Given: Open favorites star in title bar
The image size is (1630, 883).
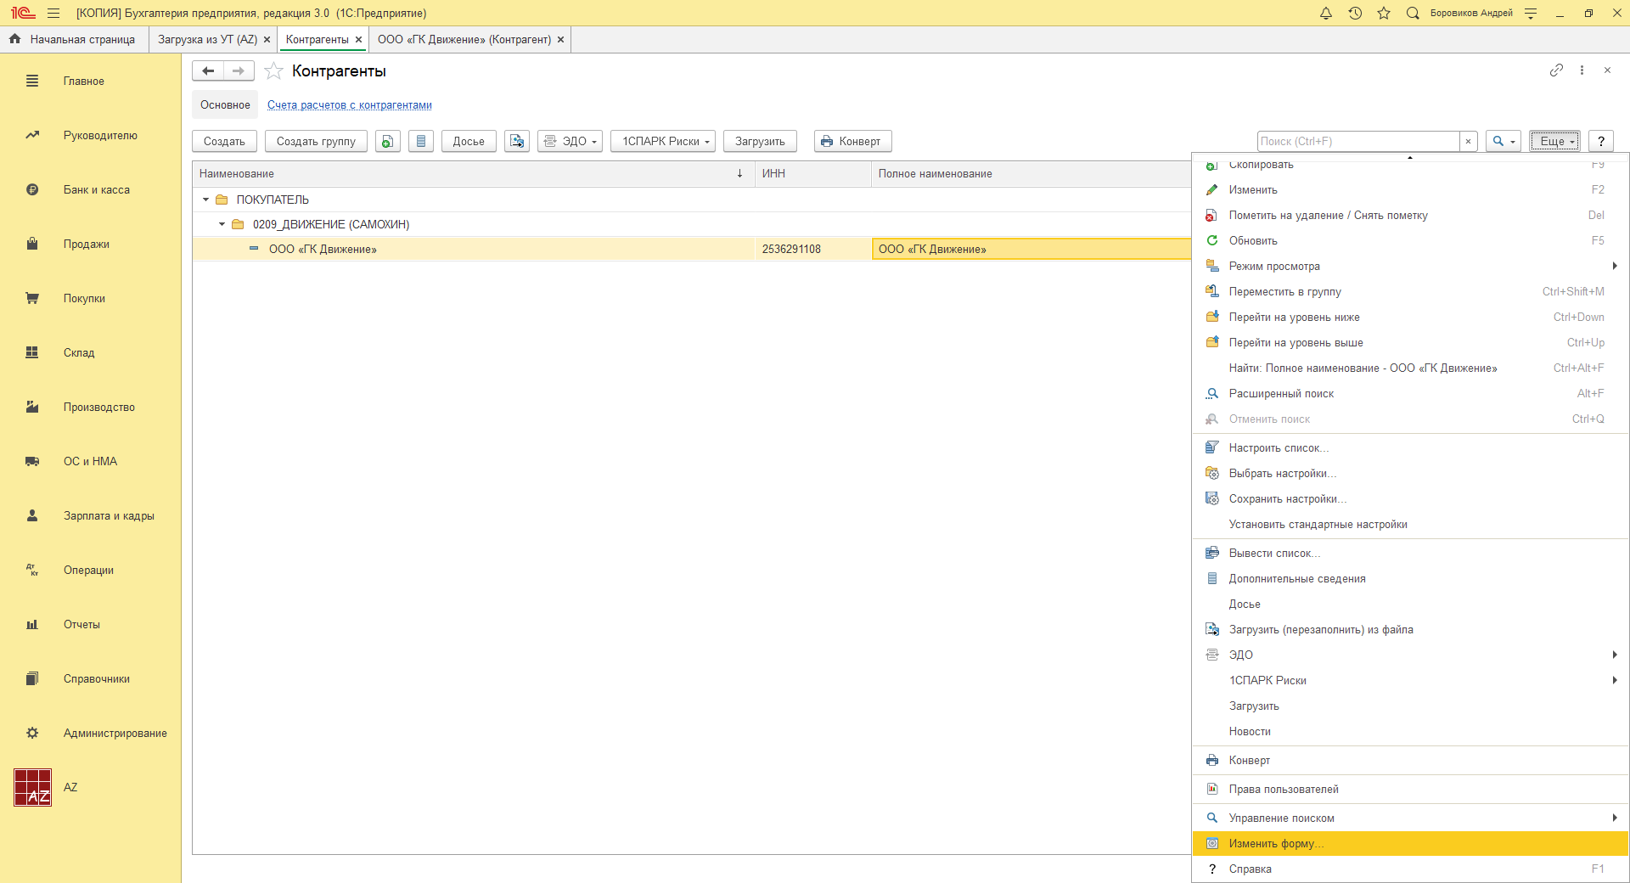Looking at the screenshot, I should (x=1384, y=14).
